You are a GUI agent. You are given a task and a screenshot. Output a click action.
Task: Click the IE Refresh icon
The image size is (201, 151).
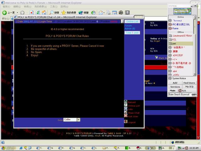[x=38, y=13]
